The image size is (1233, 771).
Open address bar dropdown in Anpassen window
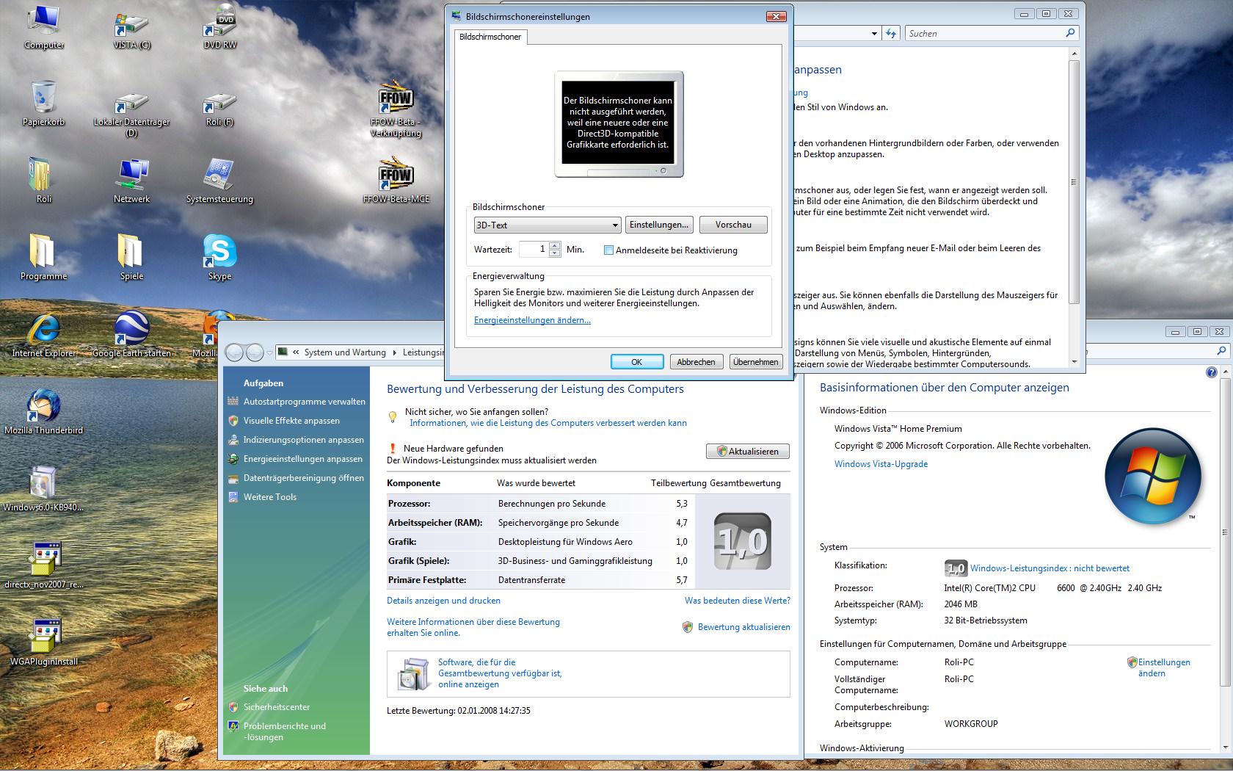pos(874,33)
